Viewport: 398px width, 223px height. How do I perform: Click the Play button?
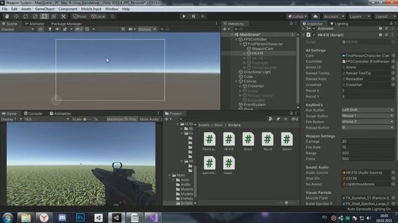coord(184,17)
